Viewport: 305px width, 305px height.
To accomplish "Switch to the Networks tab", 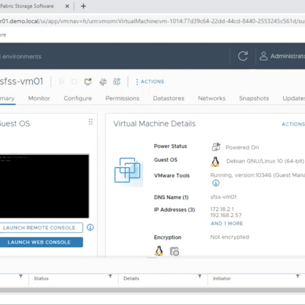I will coord(212,99).
